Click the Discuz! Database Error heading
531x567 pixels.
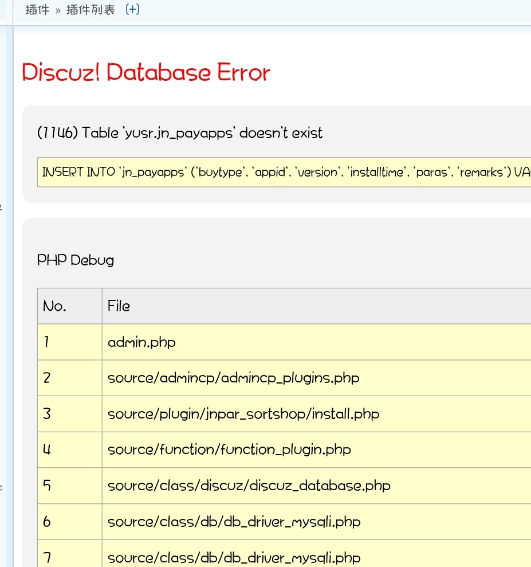(146, 73)
